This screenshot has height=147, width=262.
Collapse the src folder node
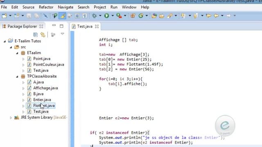click(x=11, y=47)
